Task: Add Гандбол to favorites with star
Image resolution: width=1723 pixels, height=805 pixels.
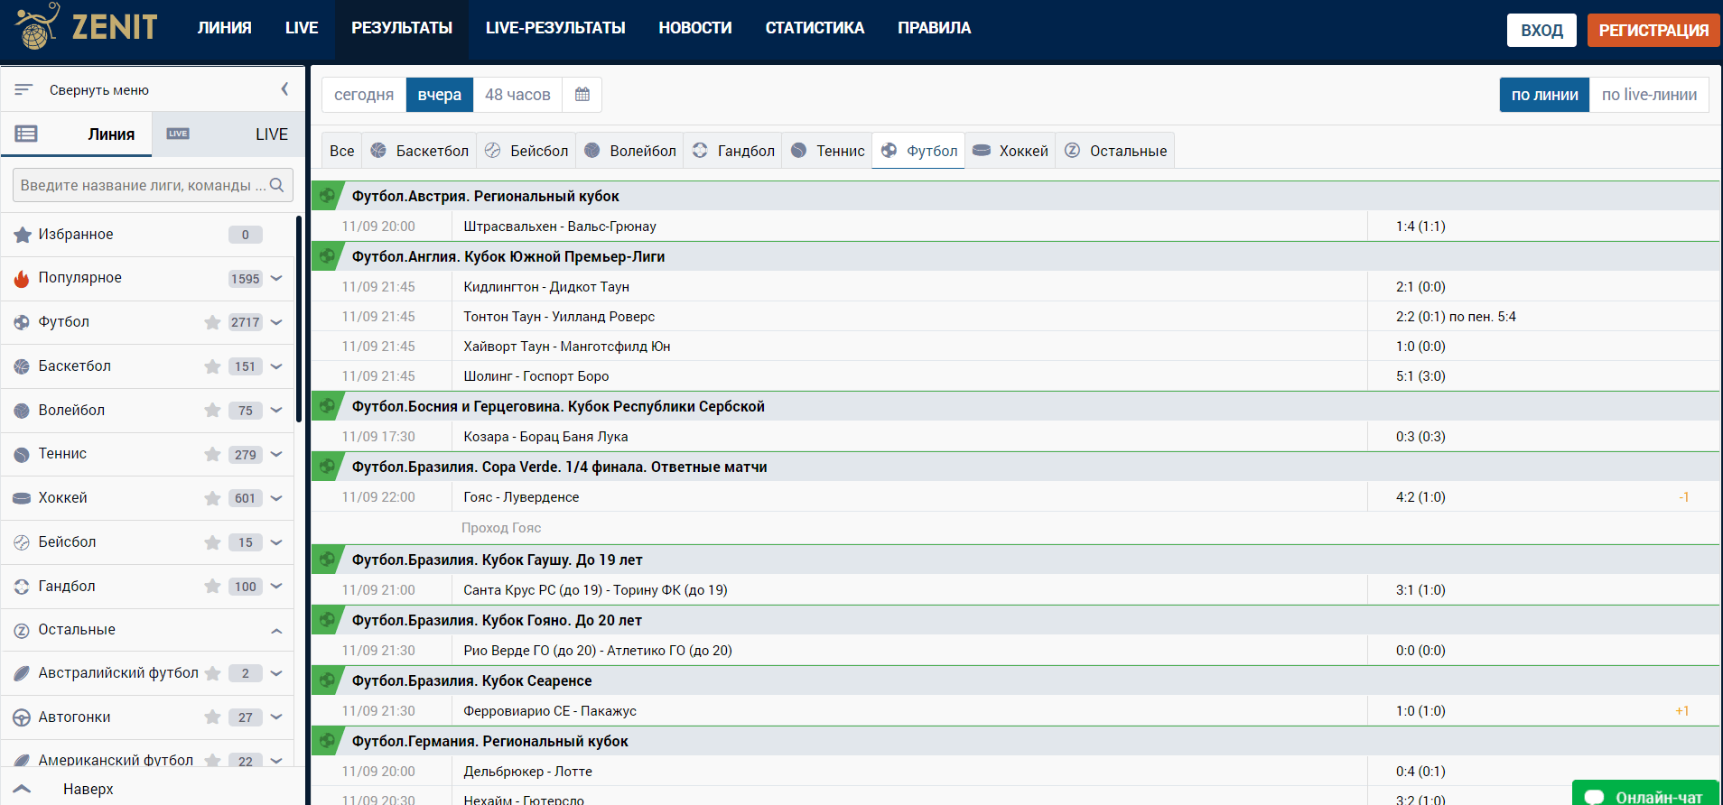Action: (212, 587)
